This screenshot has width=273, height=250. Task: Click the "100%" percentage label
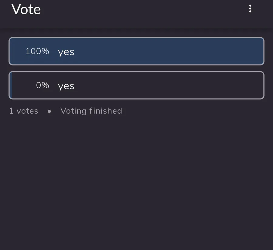(37, 51)
